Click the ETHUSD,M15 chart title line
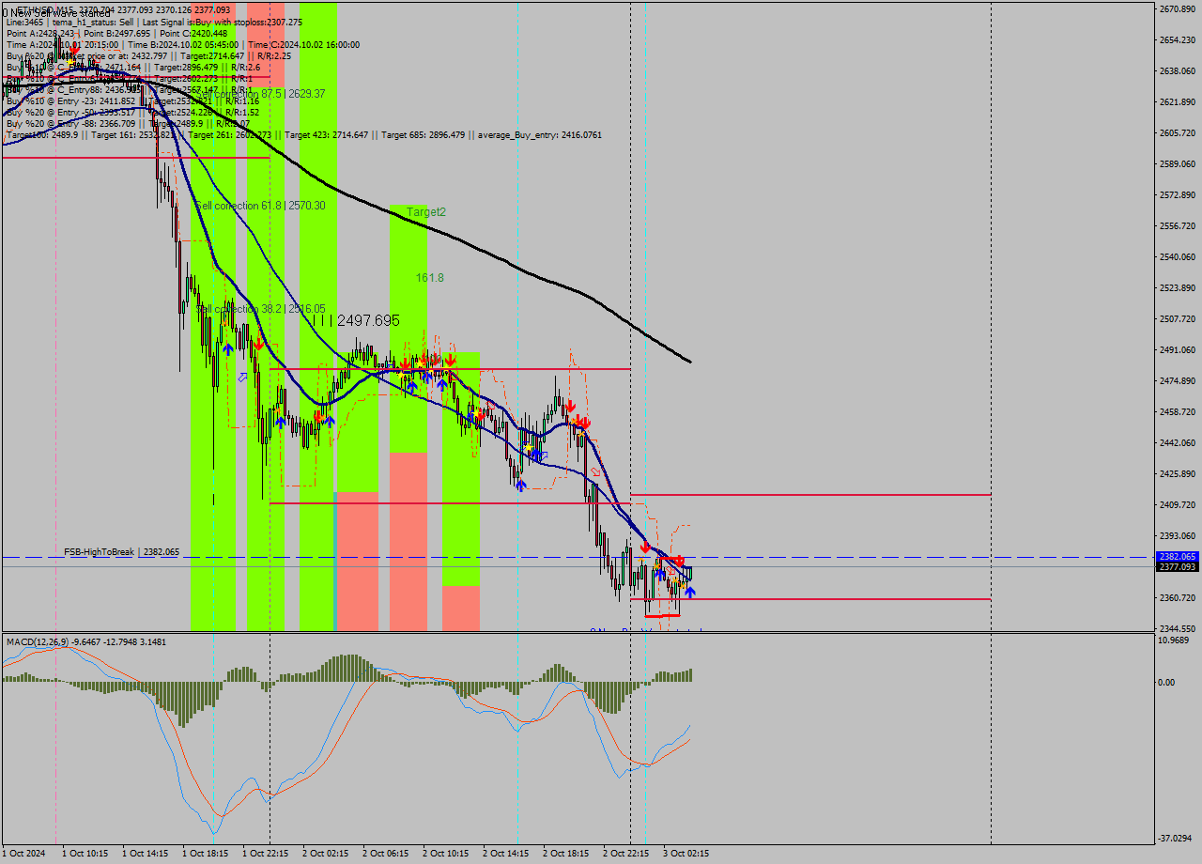This screenshot has width=1202, height=864. [x=122, y=10]
